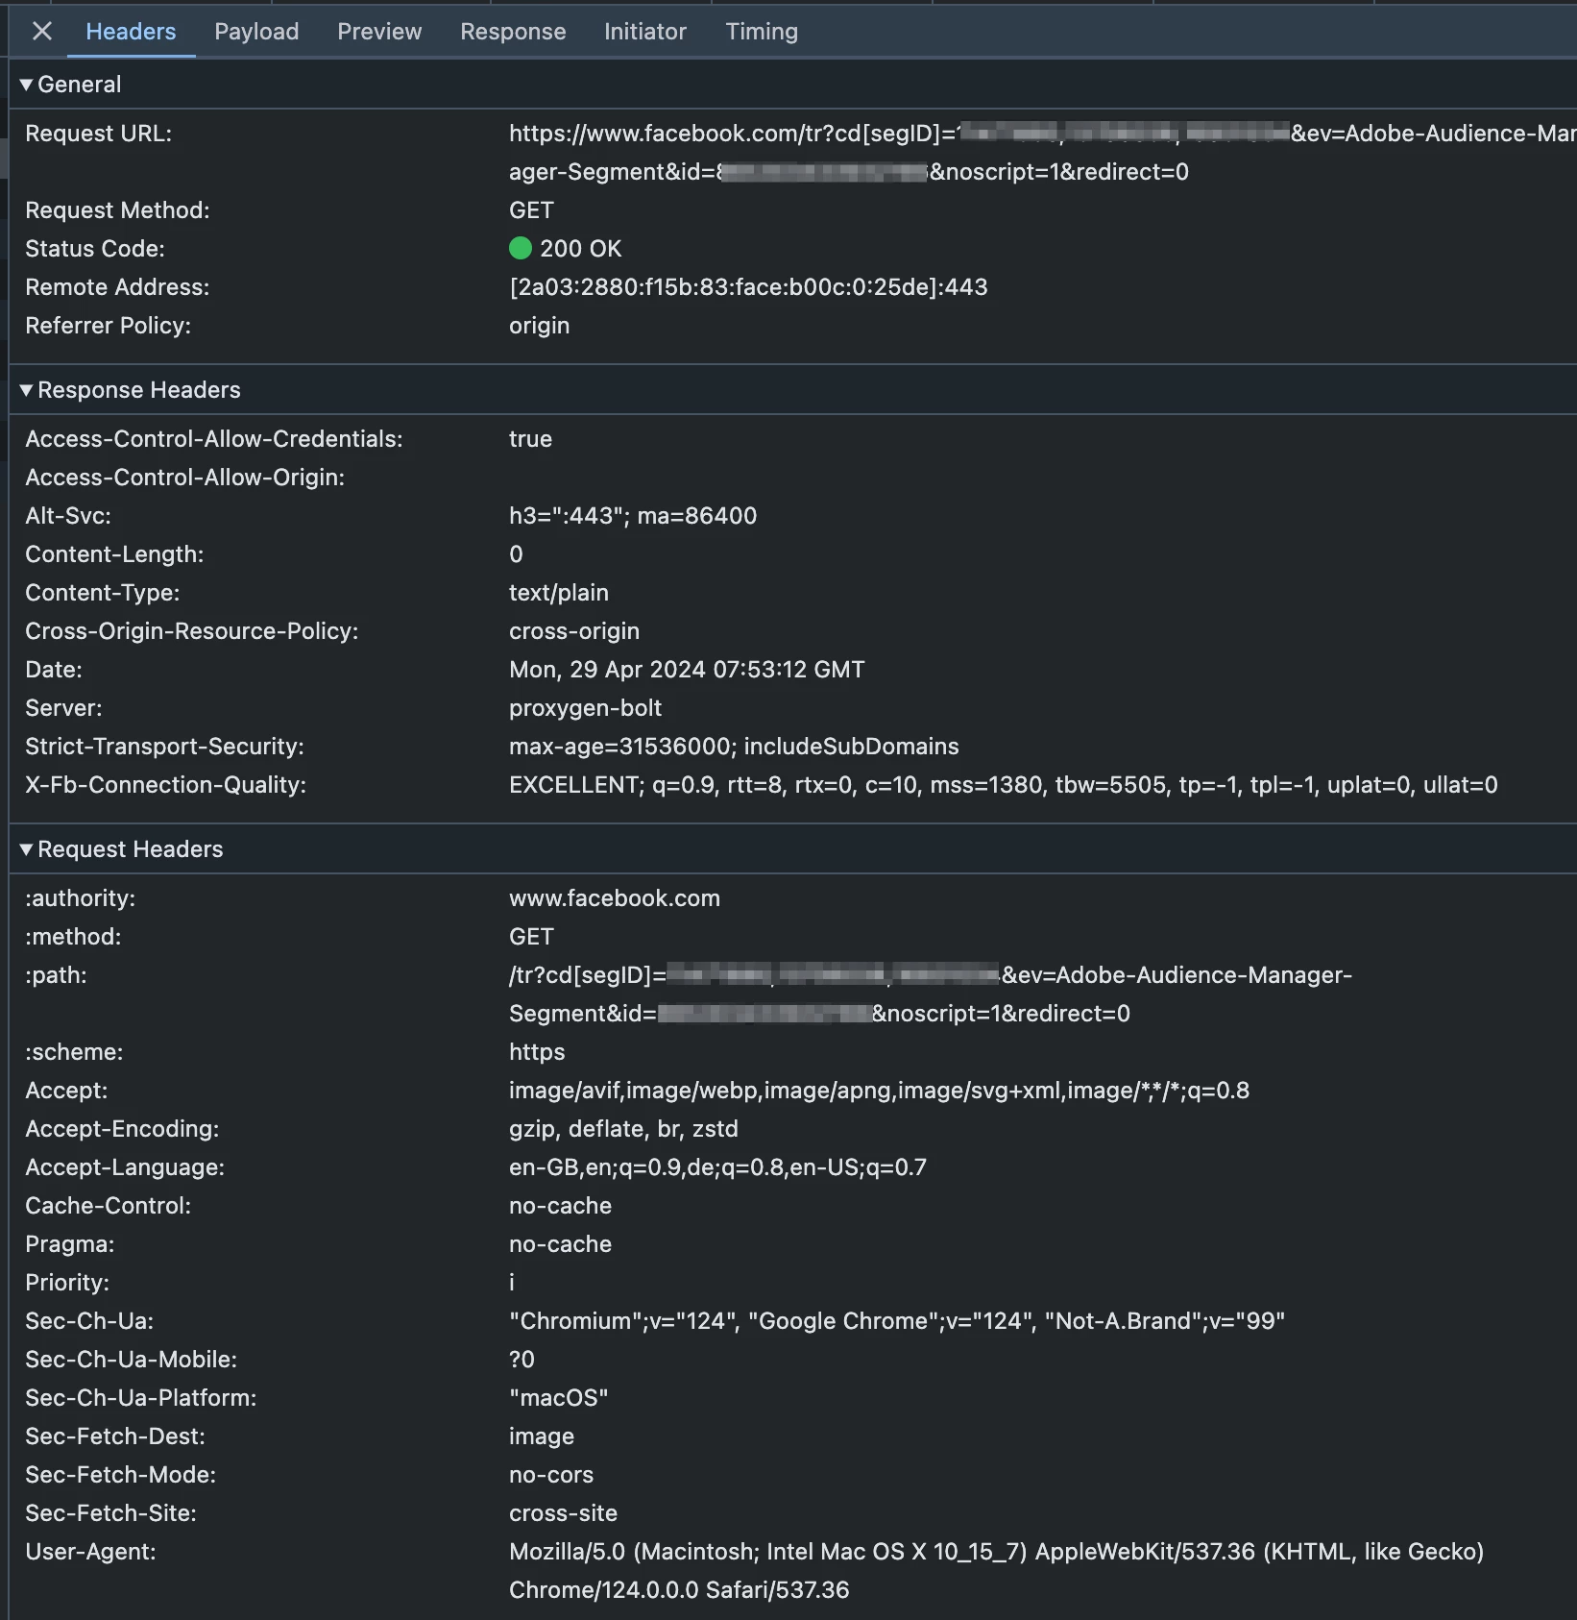Viewport: 1577px width, 1620px height.
Task: Click the 'proxygen-bolt' server value
Action: (x=585, y=708)
